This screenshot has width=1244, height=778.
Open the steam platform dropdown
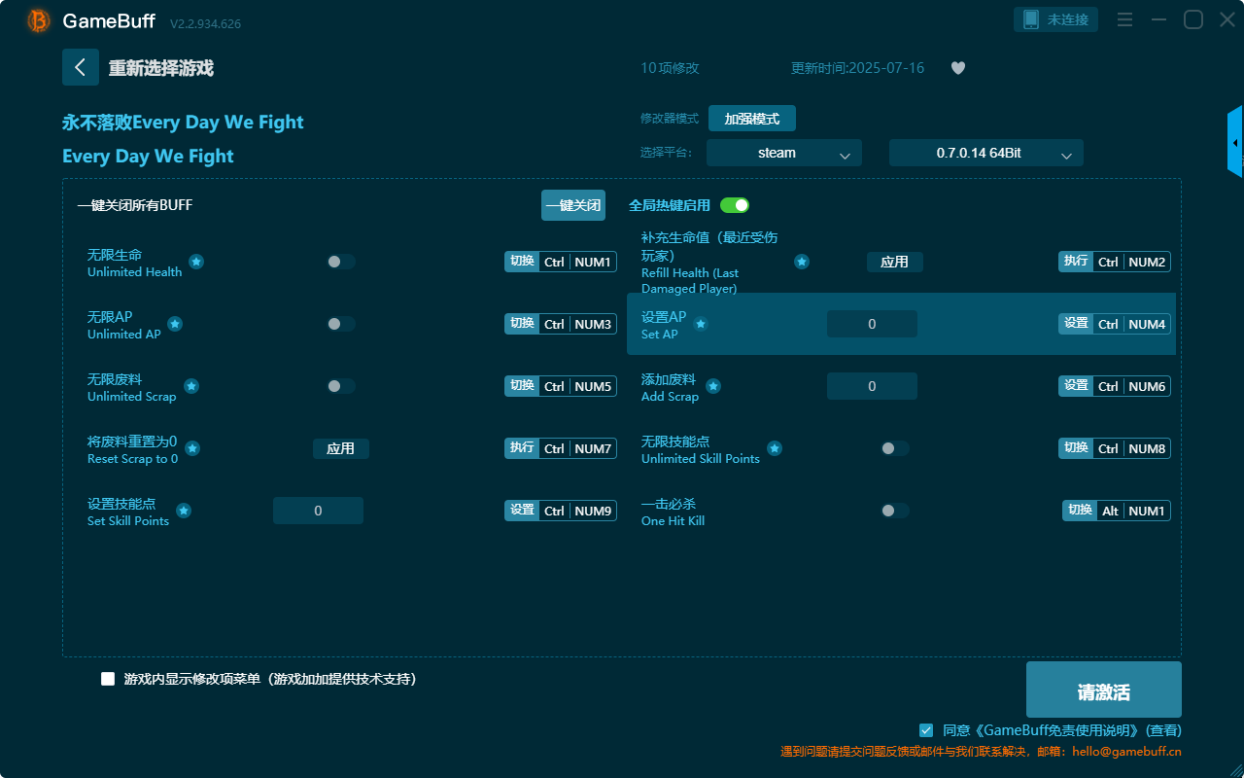(x=784, y=153)
